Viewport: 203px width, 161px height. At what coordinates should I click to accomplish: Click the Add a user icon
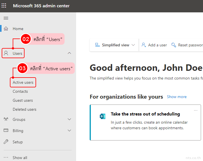pyautogui.click(x=144, y=45)
